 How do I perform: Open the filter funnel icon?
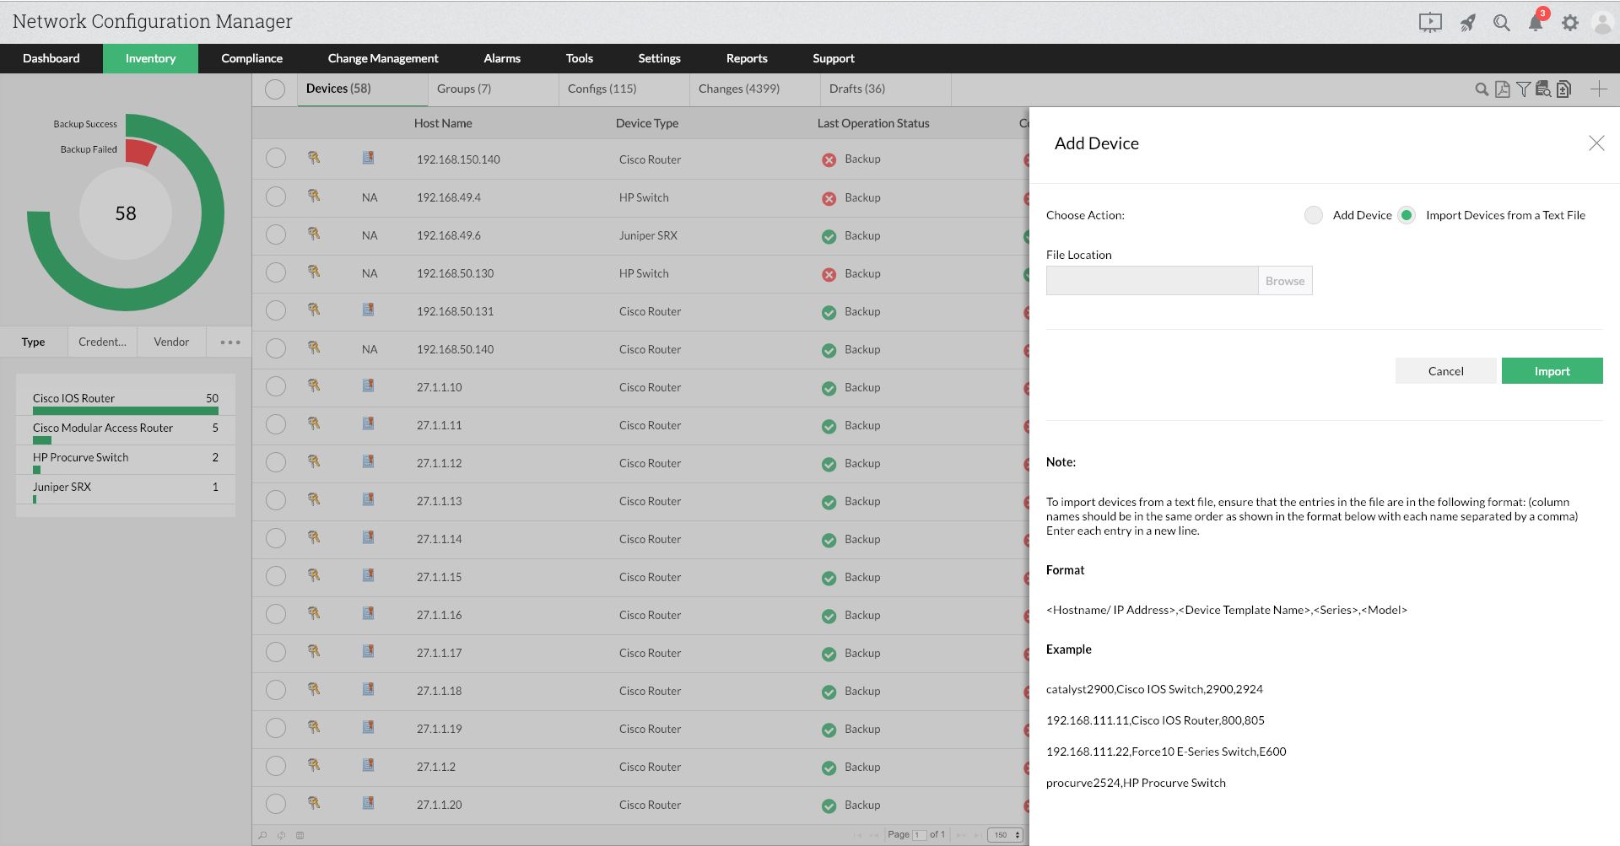point(1523,89)
